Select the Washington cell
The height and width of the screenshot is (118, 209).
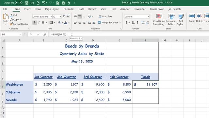pyautogui.click(x=19, y=85)
